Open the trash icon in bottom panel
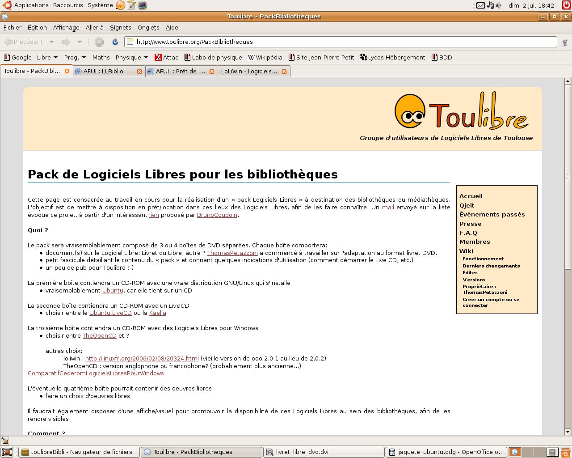Screen dimensions: 572x458 [566, 452]
